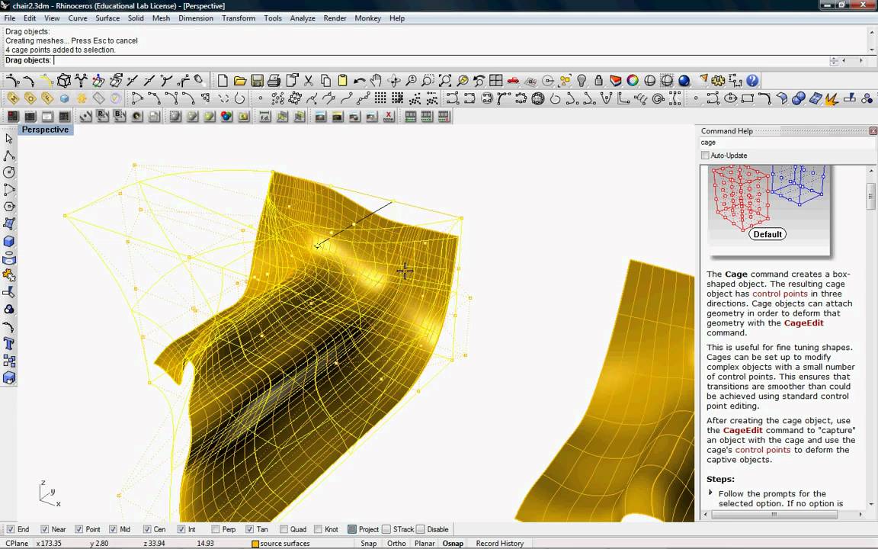This screenshot has height=549, width=878.
Task: Toggle the Mid osnap checkbox
Action: pos(113,529)
